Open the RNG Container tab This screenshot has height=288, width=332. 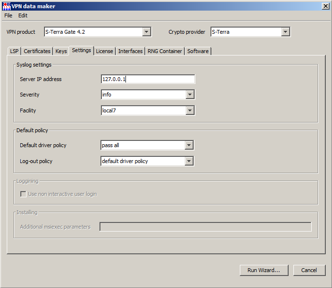[165, 51]
